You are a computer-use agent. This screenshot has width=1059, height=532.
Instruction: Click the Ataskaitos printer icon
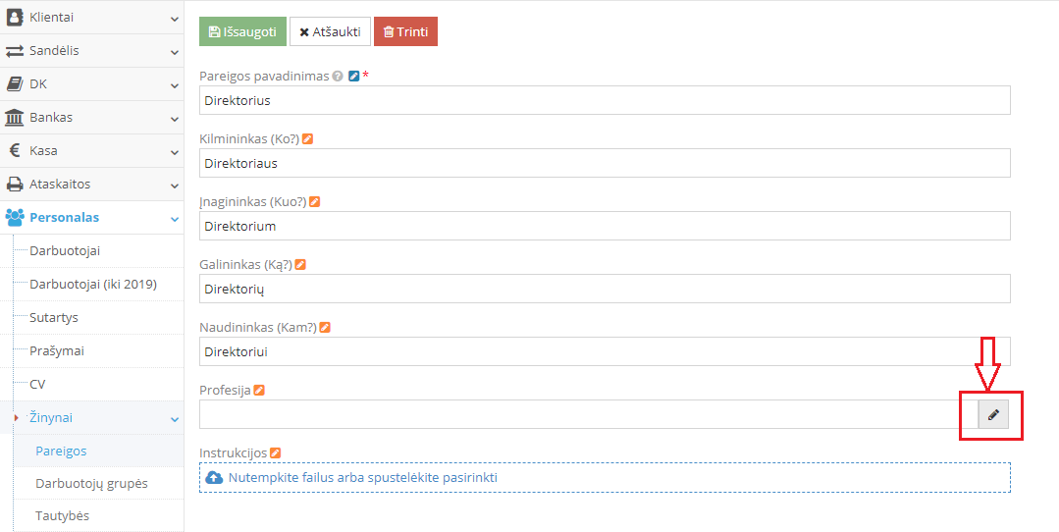15,185
